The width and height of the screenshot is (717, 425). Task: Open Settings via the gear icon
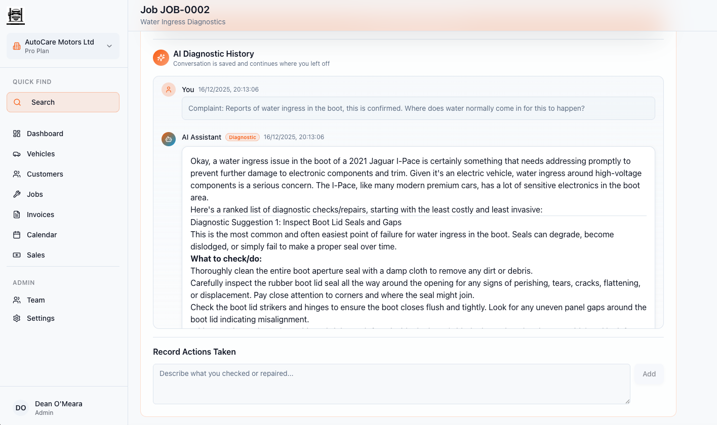coord(18,318)
